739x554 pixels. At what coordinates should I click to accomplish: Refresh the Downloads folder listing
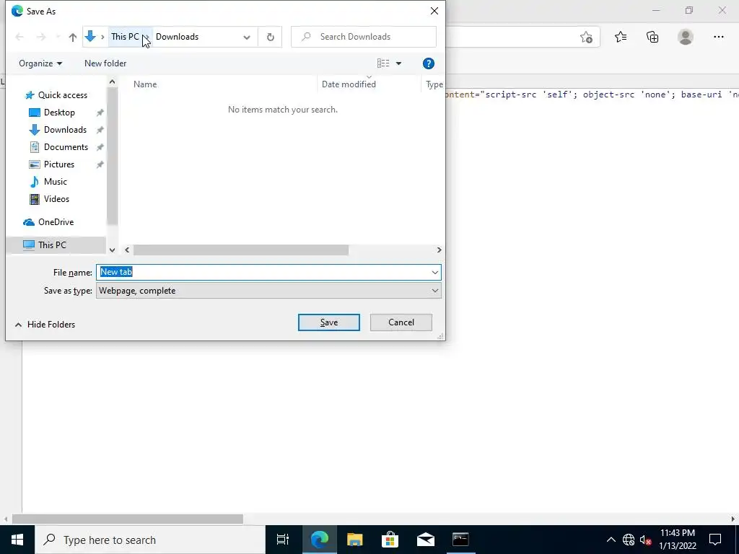270,37
